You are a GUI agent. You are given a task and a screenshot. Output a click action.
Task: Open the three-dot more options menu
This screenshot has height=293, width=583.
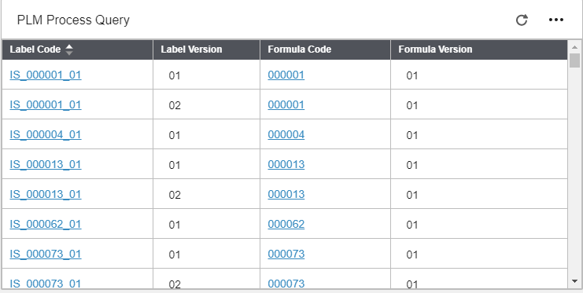[x=556, y=20]
